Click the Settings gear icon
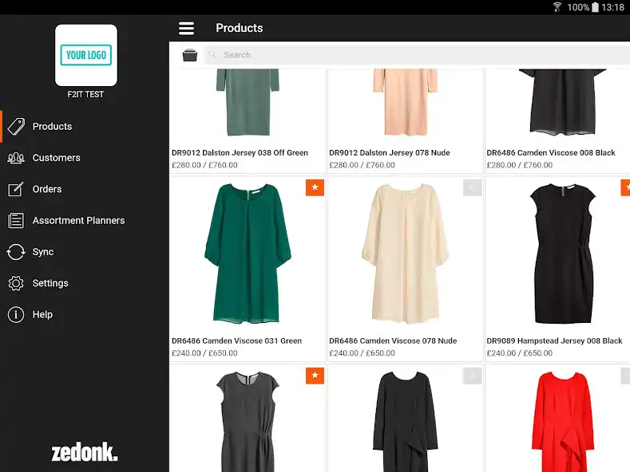This screenshot has width=630, height=472. coord(16,283)
